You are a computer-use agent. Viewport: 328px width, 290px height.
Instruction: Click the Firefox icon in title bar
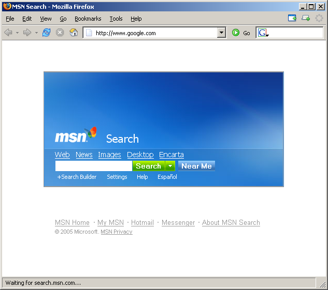coord(7,6)
